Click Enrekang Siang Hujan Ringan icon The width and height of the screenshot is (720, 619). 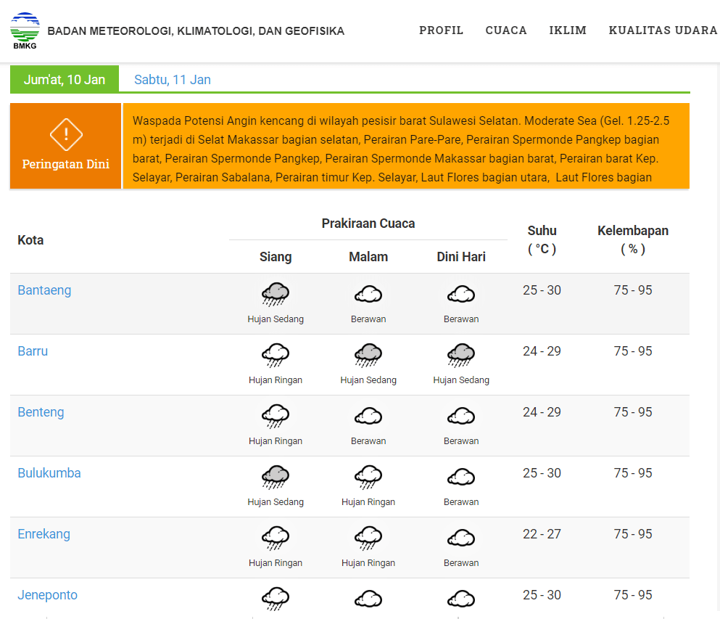[x=276, y=538]
